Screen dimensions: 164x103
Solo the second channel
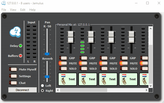coord(83,69)
